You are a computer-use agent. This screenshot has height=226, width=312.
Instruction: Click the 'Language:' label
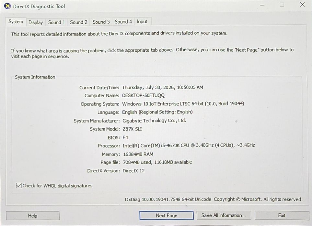click(108, 112)
